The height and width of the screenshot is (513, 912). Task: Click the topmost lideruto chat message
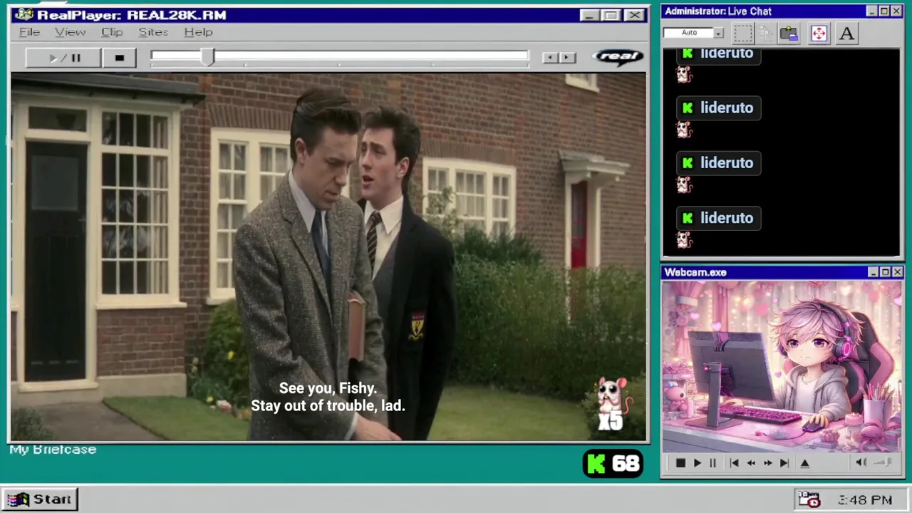coord(718,55)
